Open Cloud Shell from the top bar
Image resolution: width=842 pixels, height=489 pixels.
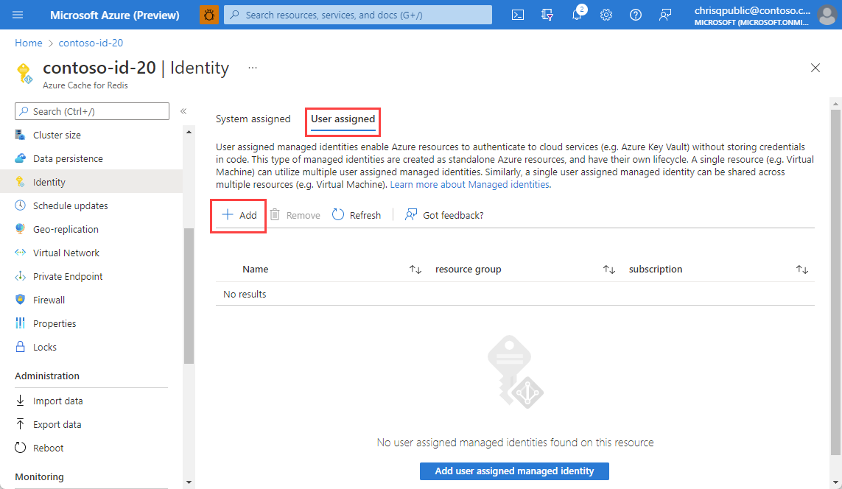(x=518, y=15)
